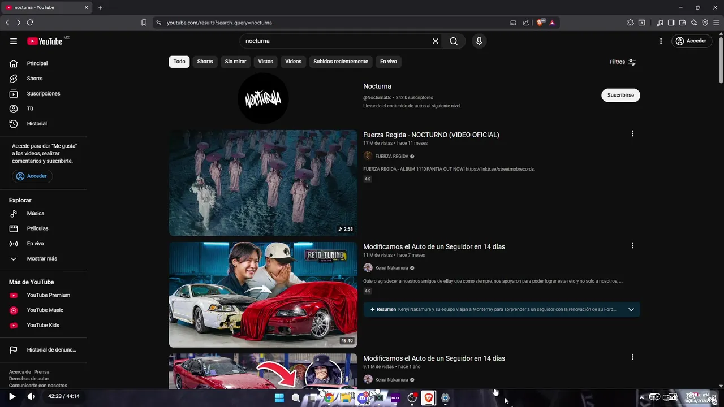Bookmark this page with the bookmark icon
Image resolution: width=724 pixels, height=407 pixels.
144,23
